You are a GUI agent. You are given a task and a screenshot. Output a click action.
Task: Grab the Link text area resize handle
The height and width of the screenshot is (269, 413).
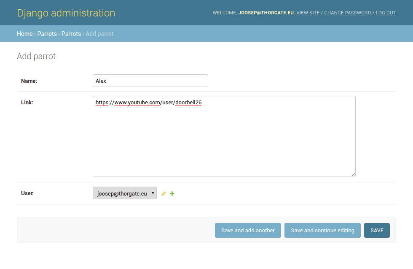(353, 174)
